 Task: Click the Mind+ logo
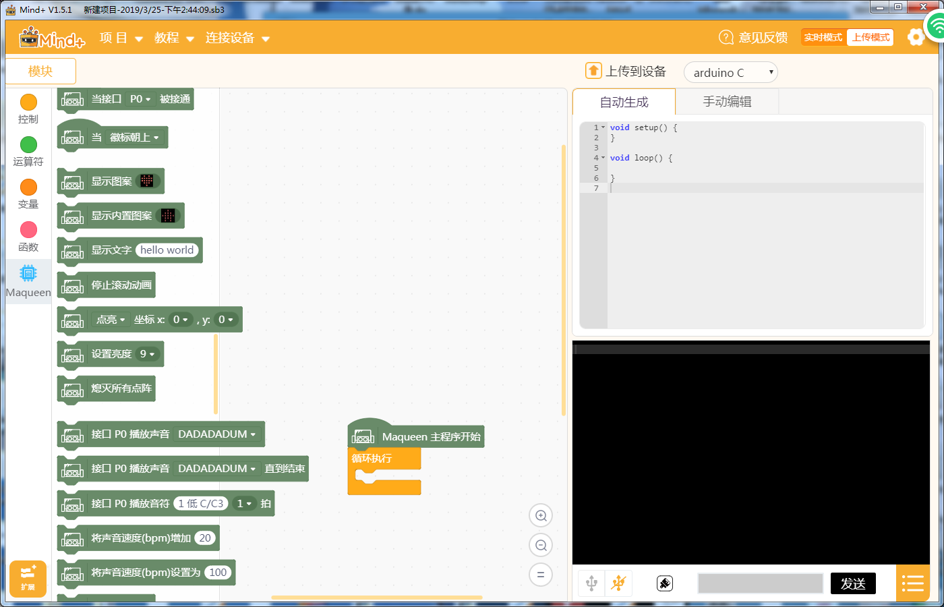(52, 38)
